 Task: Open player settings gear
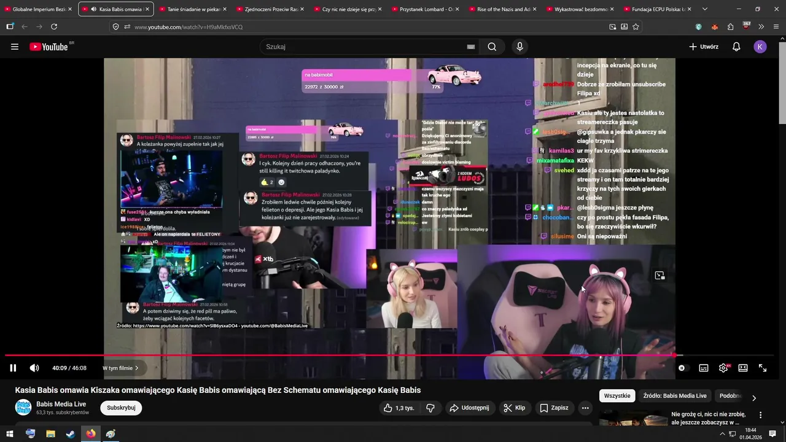[723, 368]
